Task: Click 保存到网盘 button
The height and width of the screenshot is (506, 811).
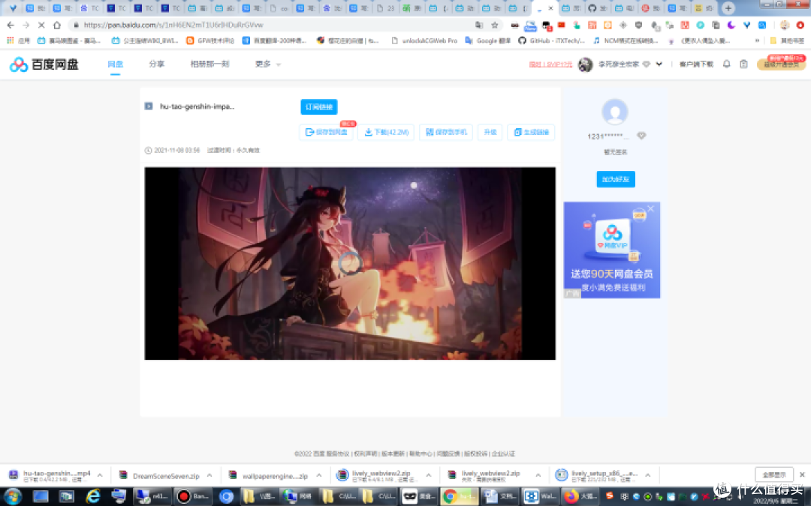Action: click(327, 132)
